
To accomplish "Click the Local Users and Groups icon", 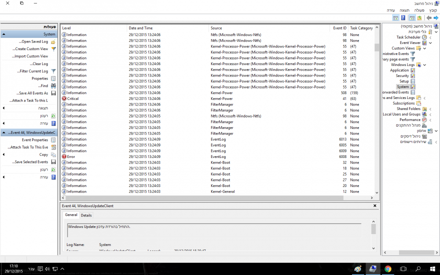I will pyautogui.click(x=424, y=114).
